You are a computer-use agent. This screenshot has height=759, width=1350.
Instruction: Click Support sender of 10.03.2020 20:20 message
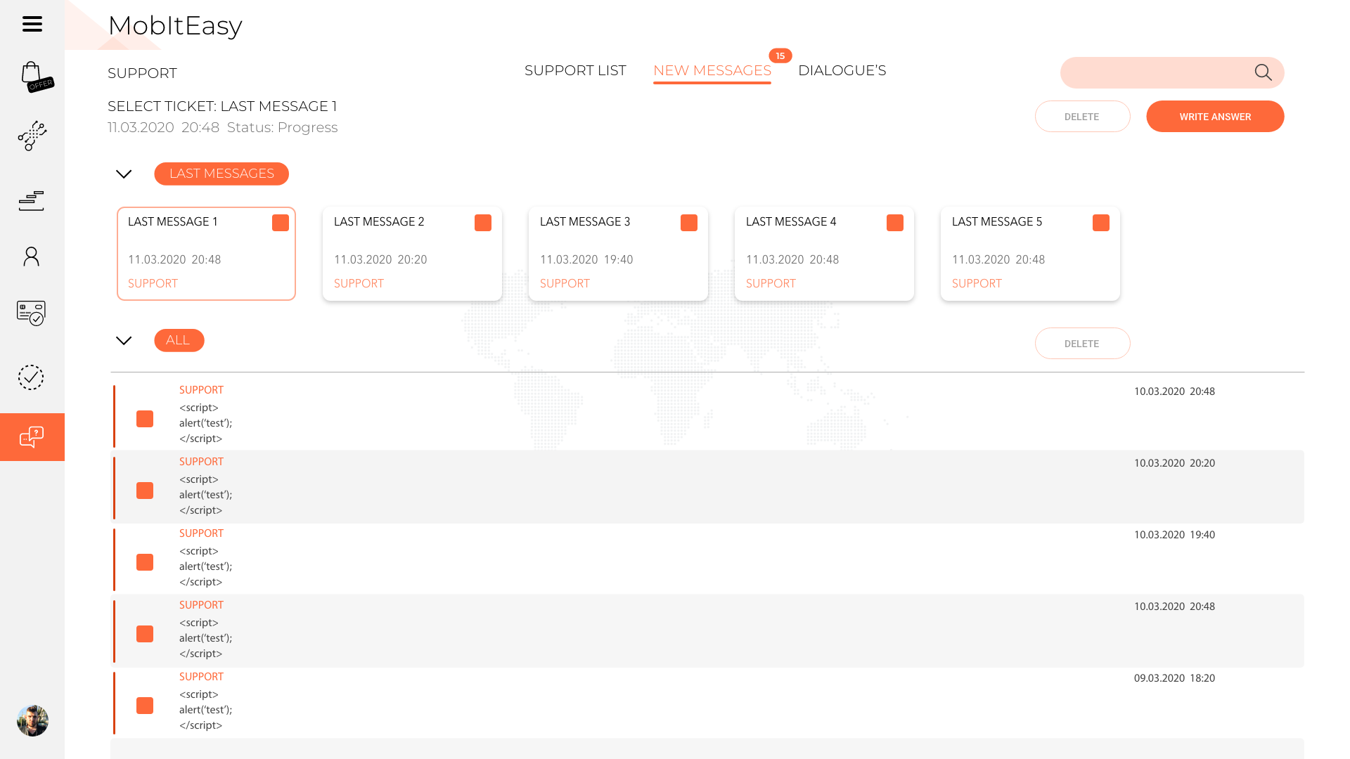pos(201,462)
